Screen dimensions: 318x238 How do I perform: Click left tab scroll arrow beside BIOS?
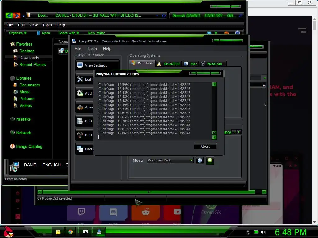234,132
